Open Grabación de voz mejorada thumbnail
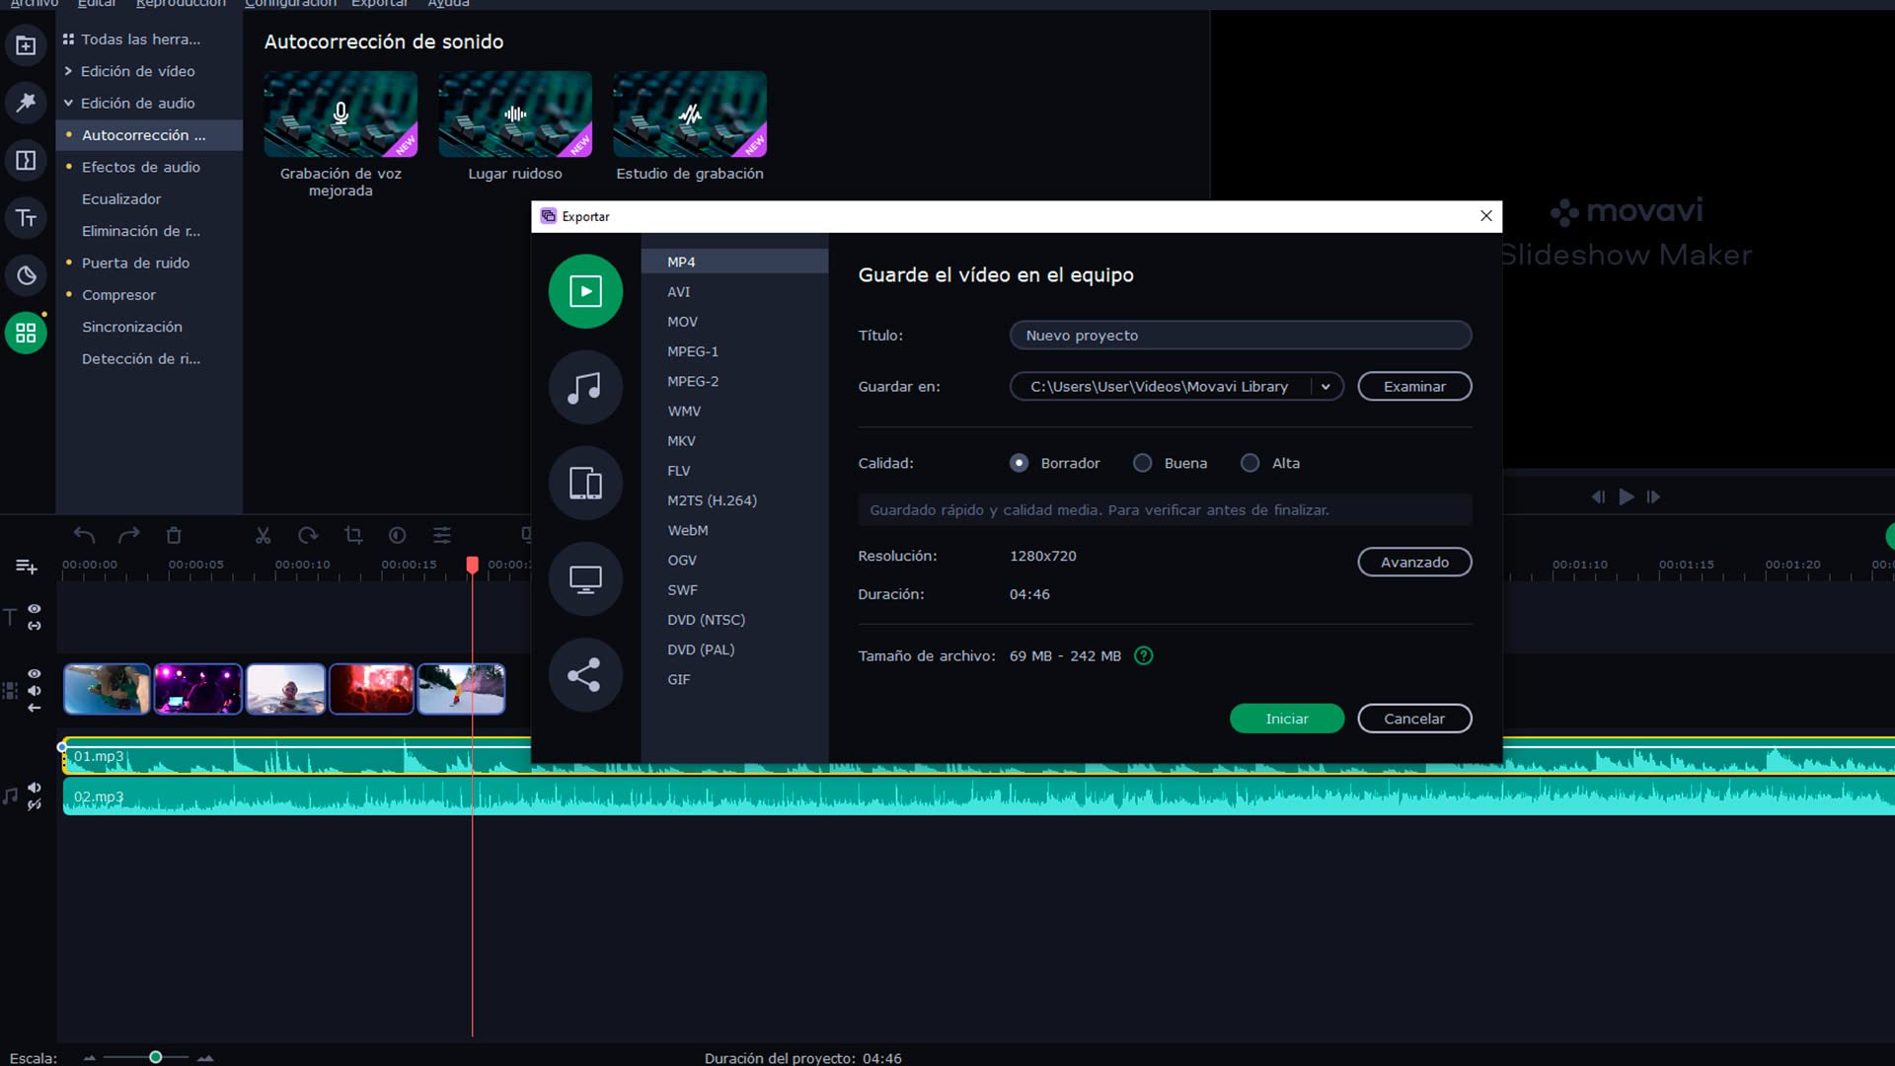The width and height of the screenshot is (1895, 1066). 341,114
